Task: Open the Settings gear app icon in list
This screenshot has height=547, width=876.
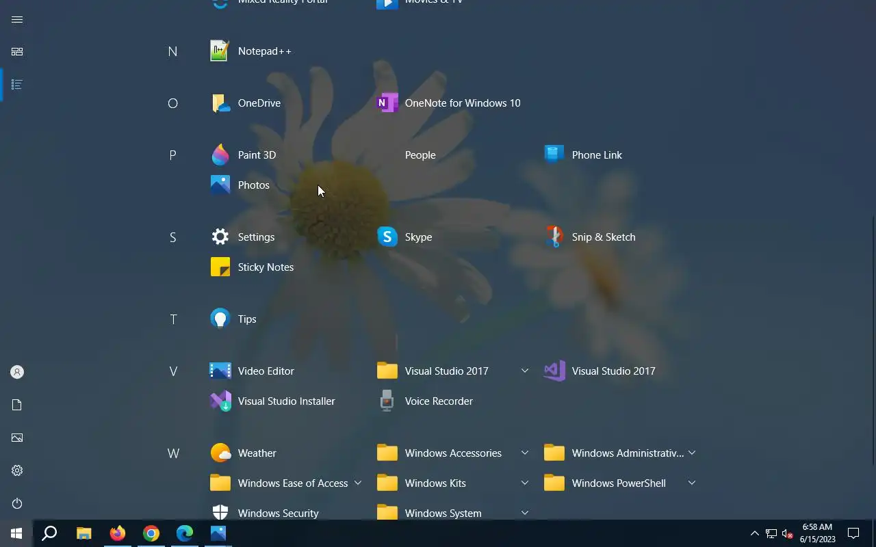Action: (220, 237)
